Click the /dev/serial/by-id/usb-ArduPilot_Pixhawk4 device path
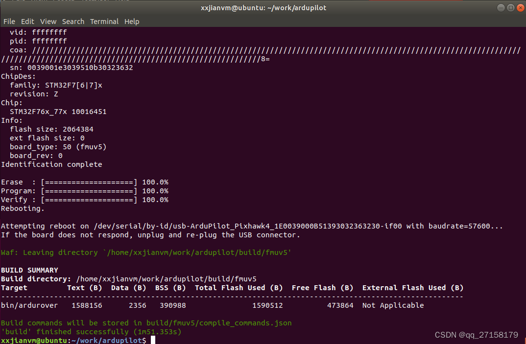The width and height of the screenshot is (526, 344). [248, 226]
